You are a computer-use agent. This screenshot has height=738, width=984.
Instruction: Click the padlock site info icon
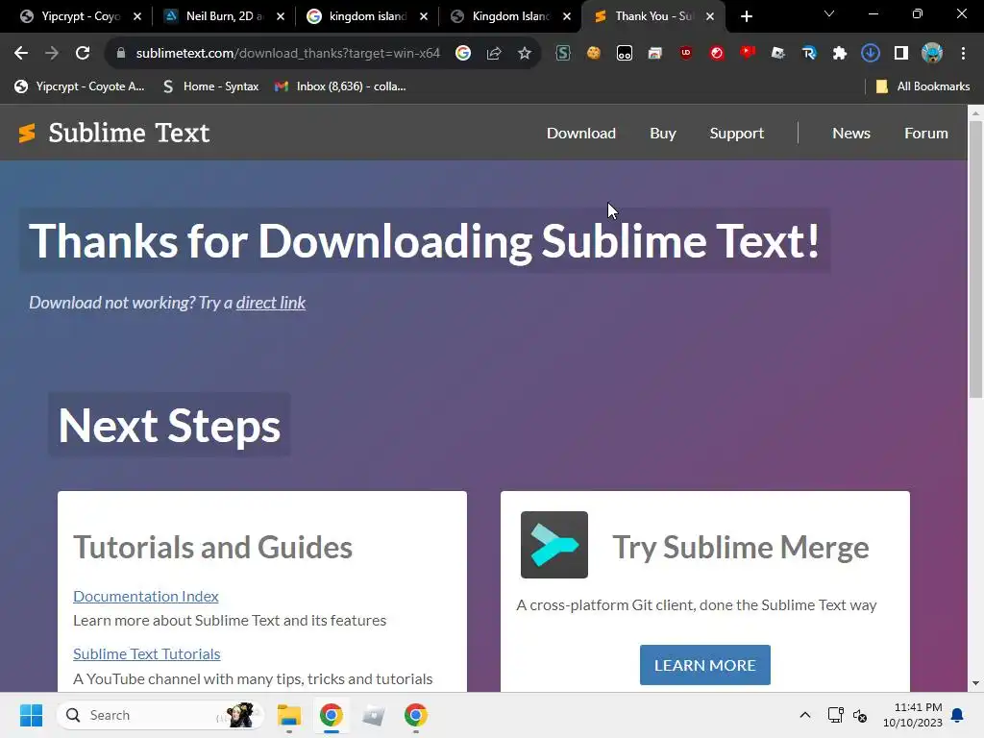pyautogui.click(x=121, y=54)
